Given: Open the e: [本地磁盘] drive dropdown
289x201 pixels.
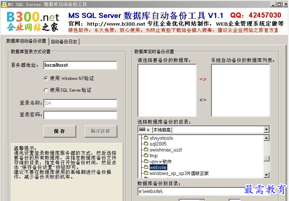Looking at the screenshot, I should click(x=266, y=129).
